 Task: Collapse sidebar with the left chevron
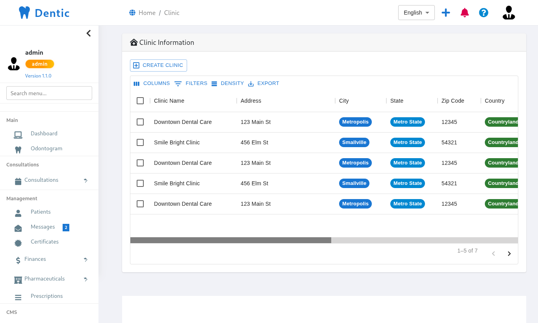click(x=89, y=33)
